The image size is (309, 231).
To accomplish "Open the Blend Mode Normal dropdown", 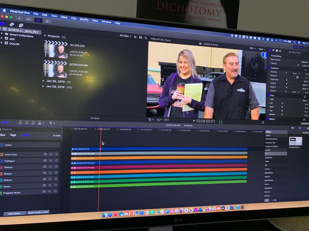I will click(305, 62).
